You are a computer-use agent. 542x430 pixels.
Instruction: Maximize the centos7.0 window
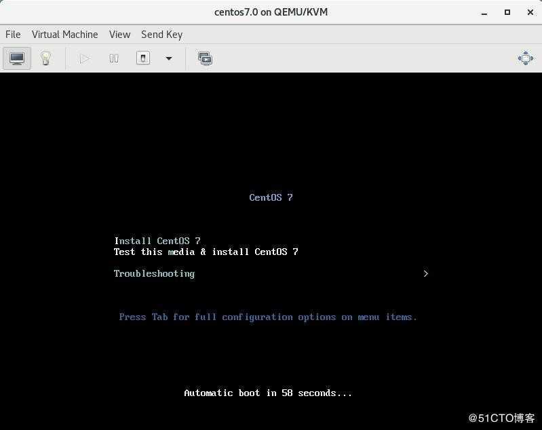point(507,12)
